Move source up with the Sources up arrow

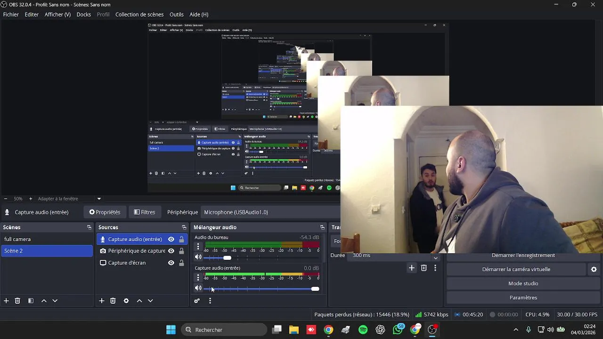pos(139,301)
